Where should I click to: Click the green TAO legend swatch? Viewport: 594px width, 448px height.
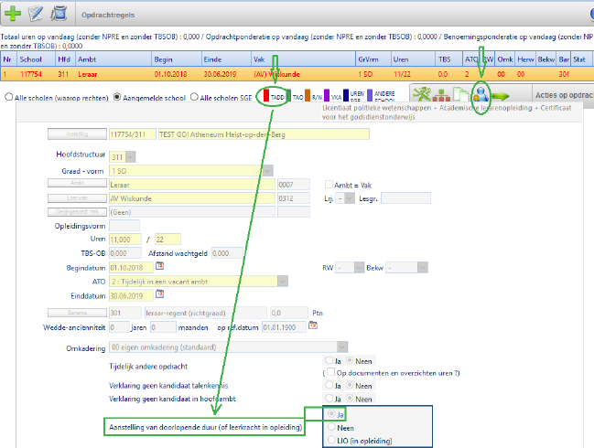pyautogui.click(x=288, y=95)
